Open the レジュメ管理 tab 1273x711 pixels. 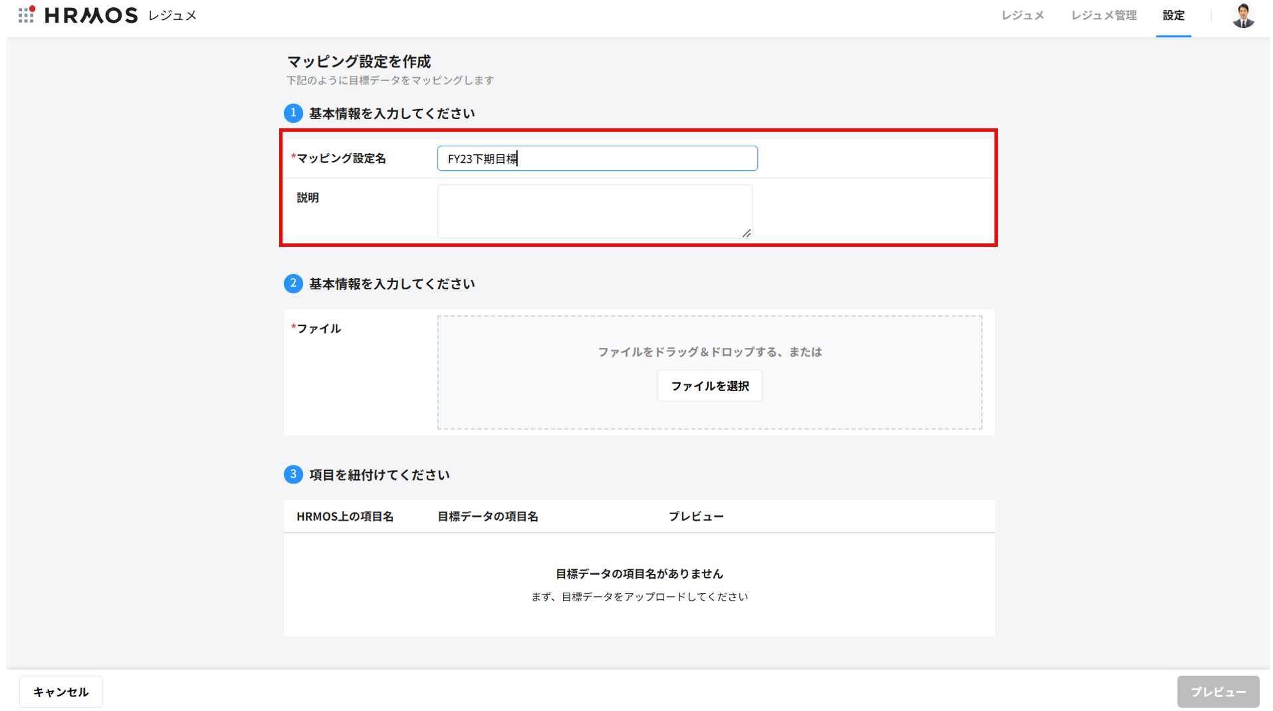(x=1103, y=15)
